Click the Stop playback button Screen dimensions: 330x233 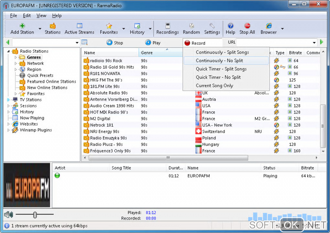coord(115,43)
